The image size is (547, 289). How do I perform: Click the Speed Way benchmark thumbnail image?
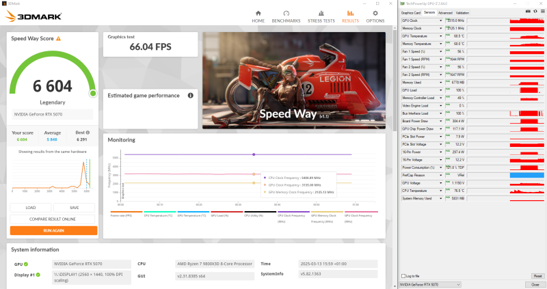[x=294, y=81]
